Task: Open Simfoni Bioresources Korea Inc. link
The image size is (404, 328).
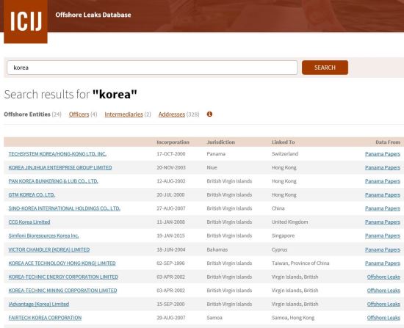Action: point(43,236)
